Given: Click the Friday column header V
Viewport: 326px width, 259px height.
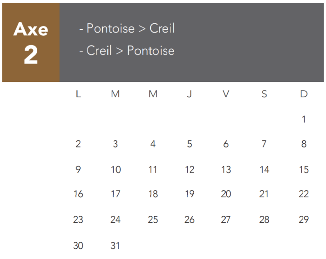Looking at the screenshot, I should pyautogui.click(x=226, y=94).
